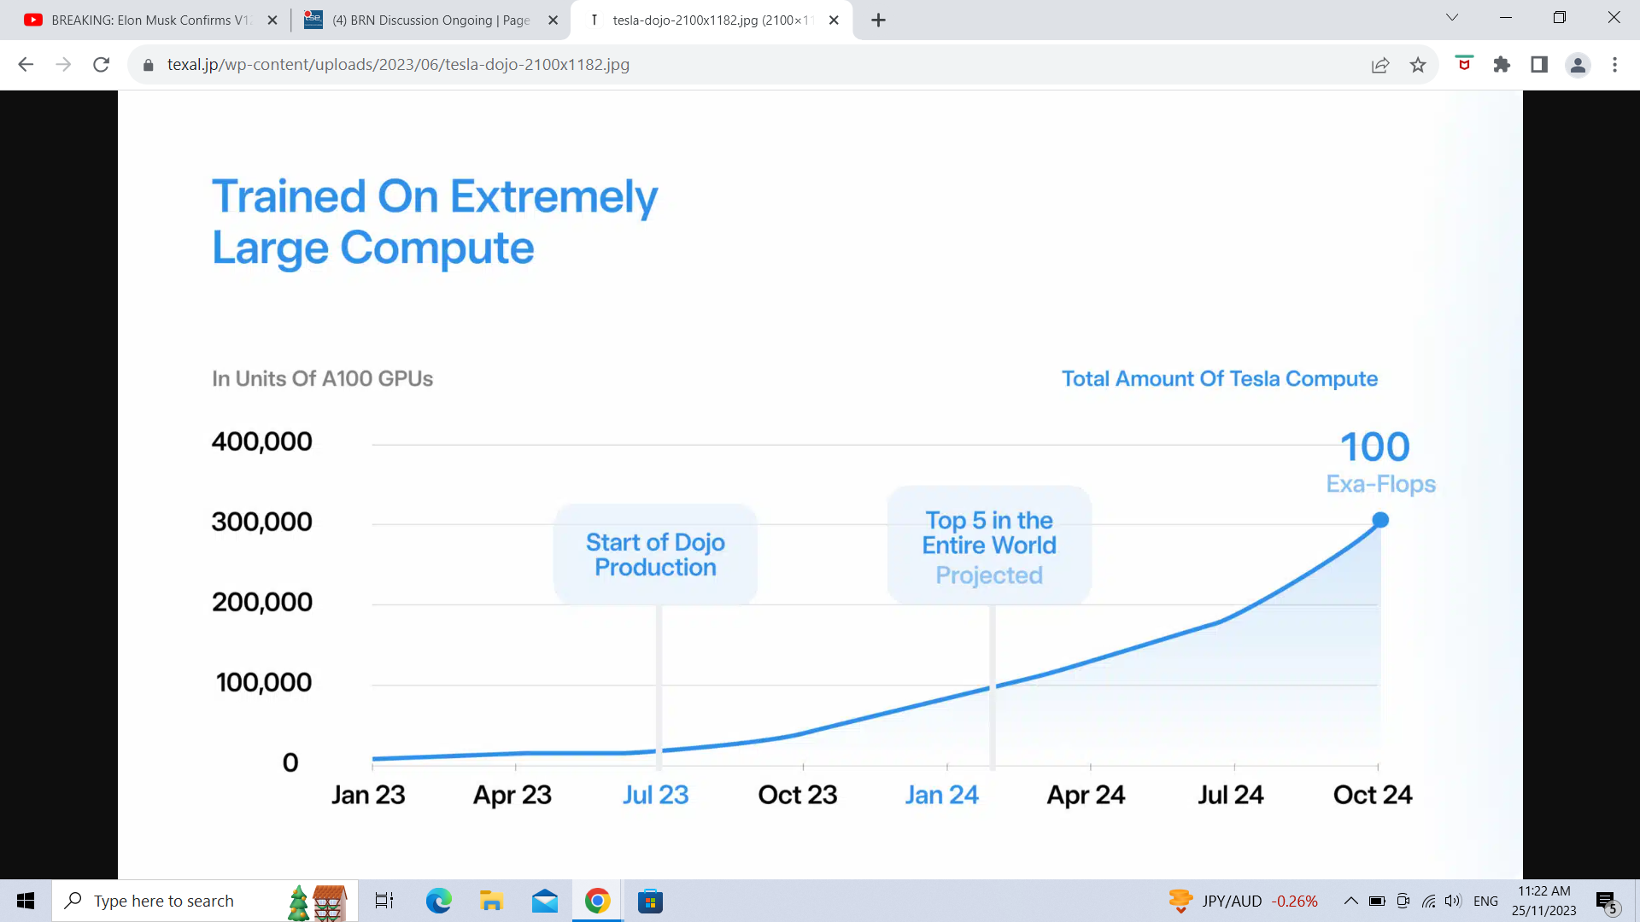Click the Jan 24 axis label
Viewport: 1640px width, 922px height.
click(941, 795)
